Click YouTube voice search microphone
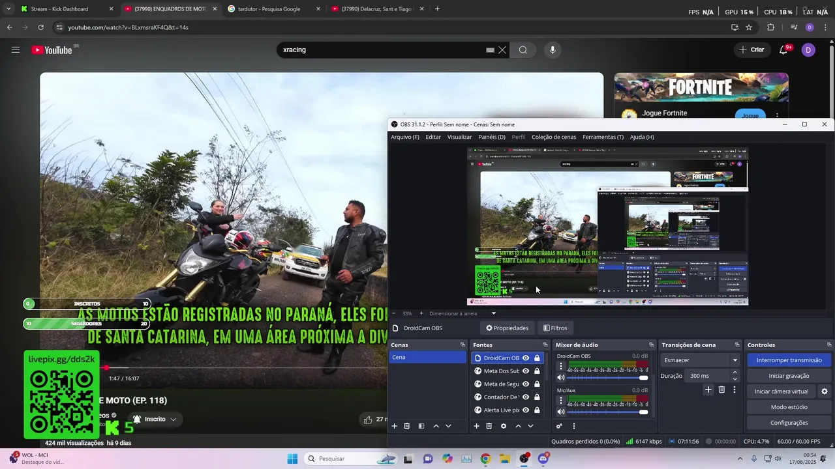 553,50
